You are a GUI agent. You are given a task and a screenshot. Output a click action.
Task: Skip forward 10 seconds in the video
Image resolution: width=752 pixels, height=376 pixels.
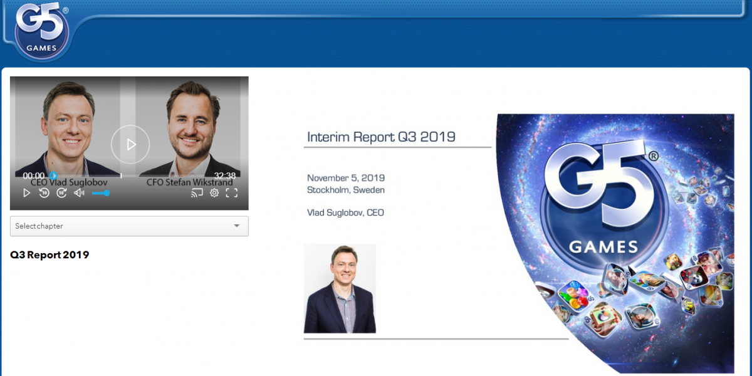coord(61,193)
